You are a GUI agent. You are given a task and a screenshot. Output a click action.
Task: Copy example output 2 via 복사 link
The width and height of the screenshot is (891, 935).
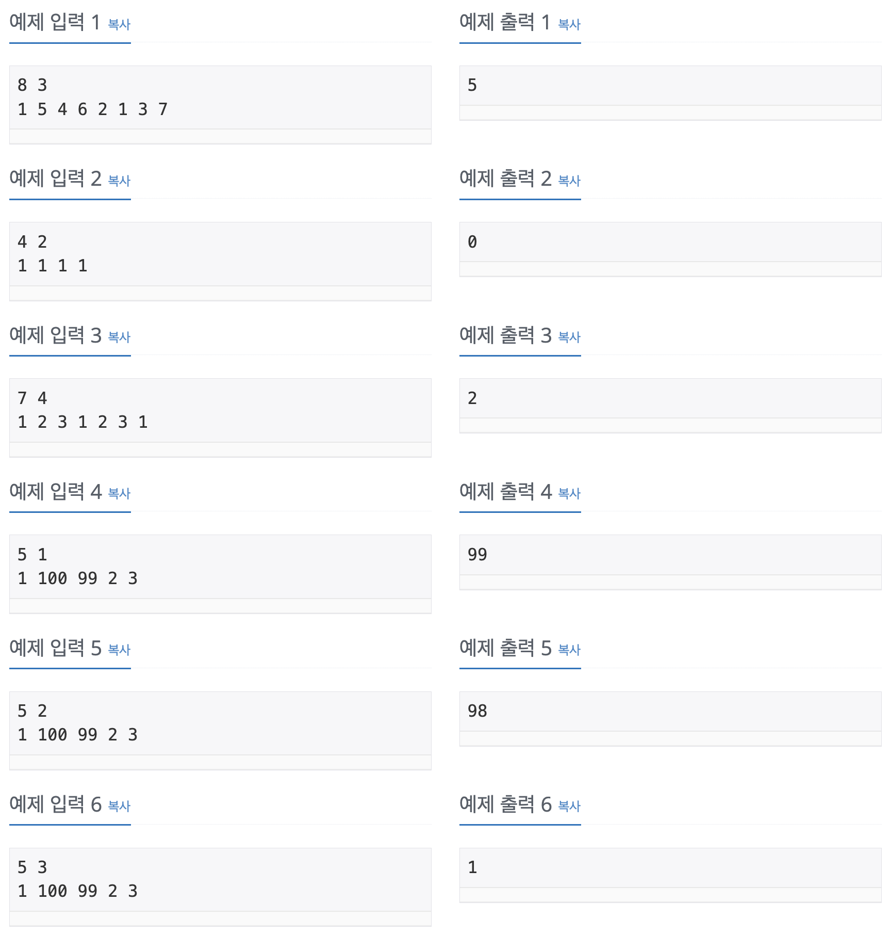[x=569, y=181]
